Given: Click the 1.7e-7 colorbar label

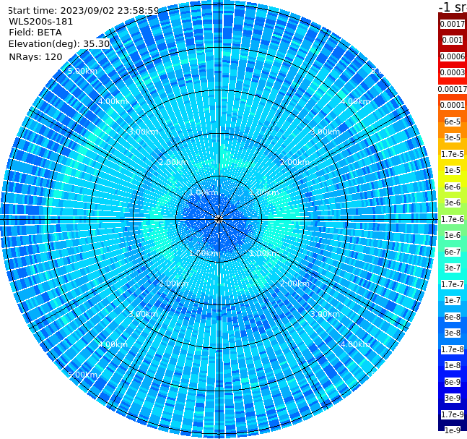Looking at the screenshot, I should (453, 284).
